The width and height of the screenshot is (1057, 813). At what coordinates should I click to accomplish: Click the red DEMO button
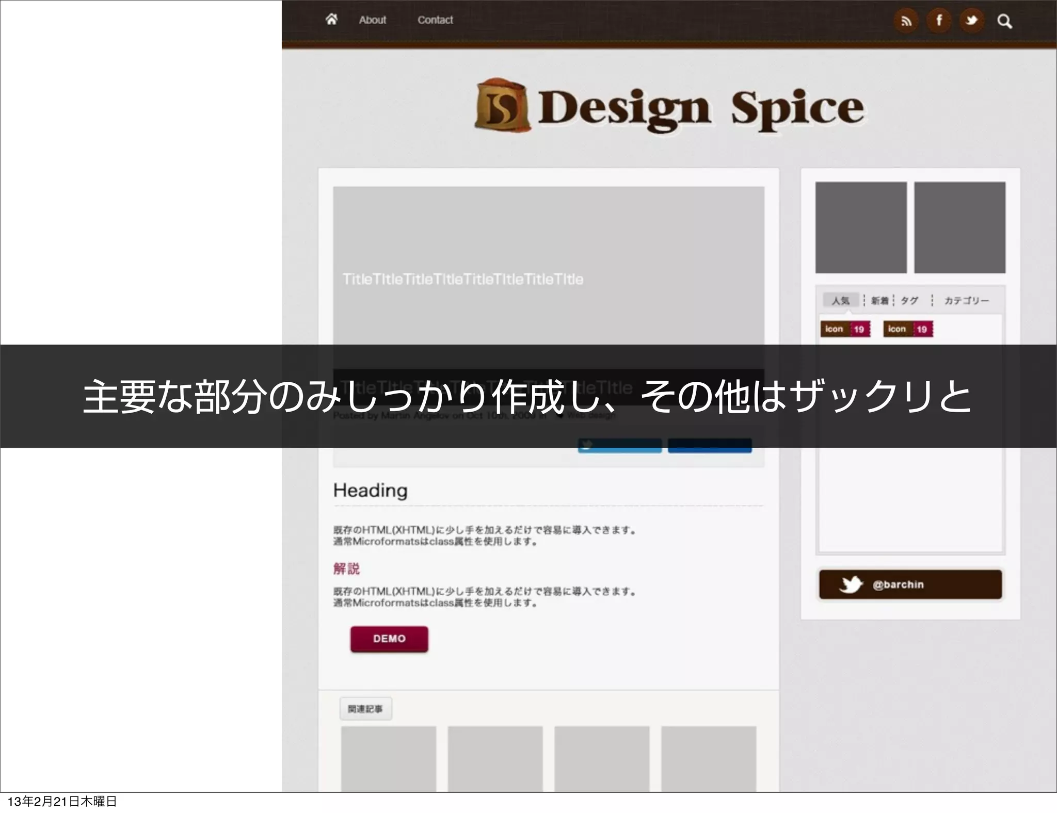pos(389,639)
